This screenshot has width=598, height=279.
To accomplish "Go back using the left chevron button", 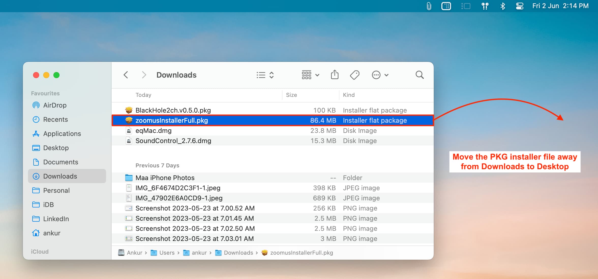I will pyautogui.click(x=126, y=75).
